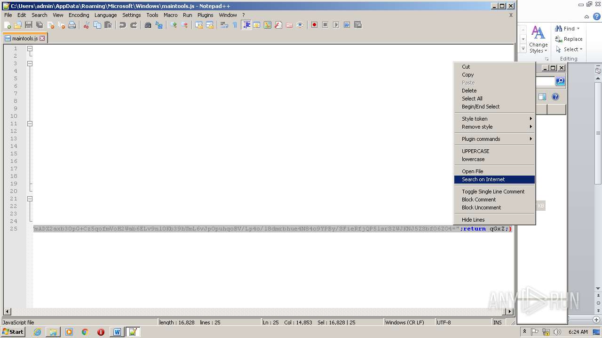Choose Search on Internet in context menu
Screen dimensions: 602x338
494,179
